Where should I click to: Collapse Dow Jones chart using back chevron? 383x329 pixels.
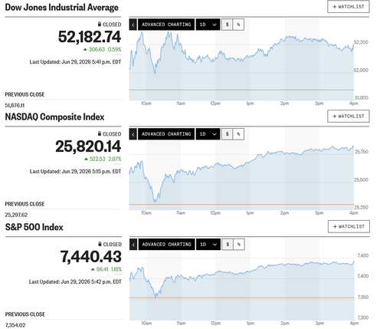click(133, 25)
